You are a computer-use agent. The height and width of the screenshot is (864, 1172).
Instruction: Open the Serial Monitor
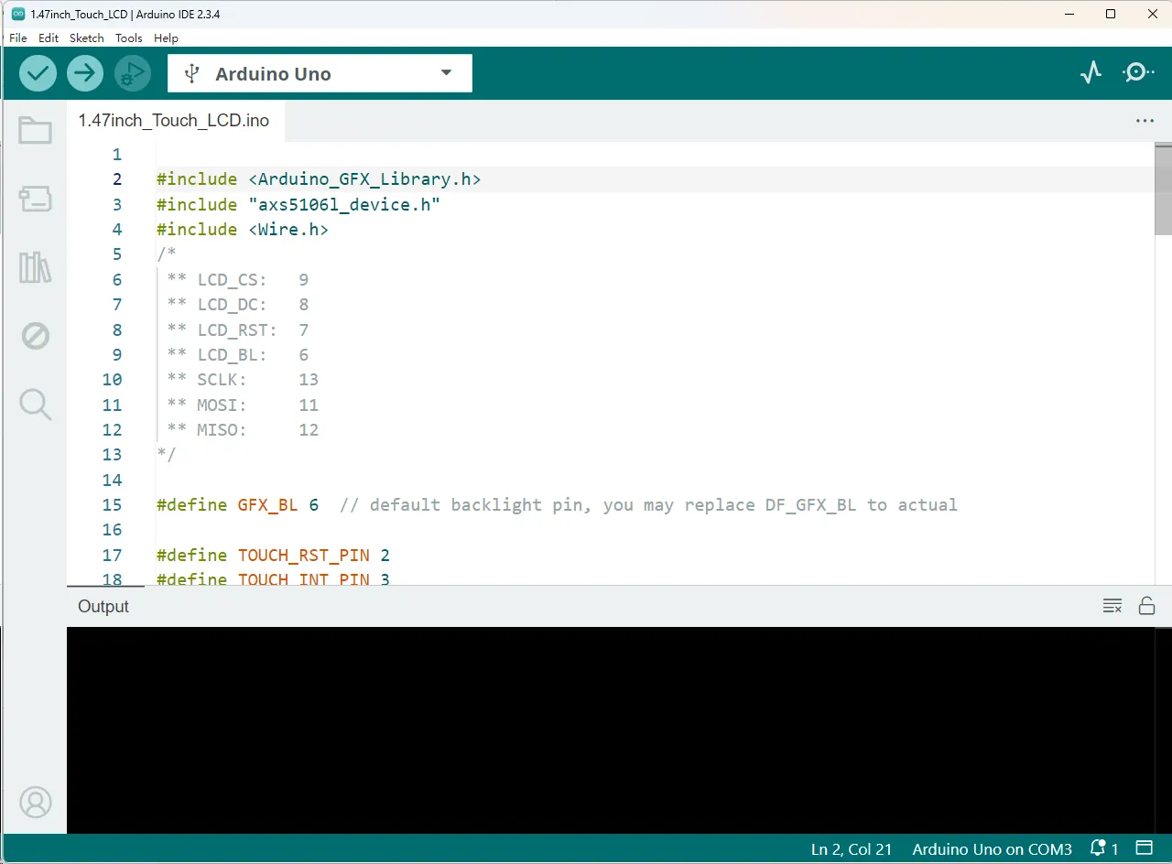click(1138, 73)
